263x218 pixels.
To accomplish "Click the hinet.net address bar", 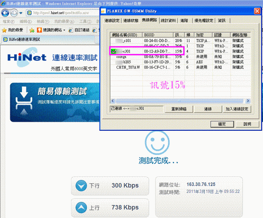I will (x=63, y=13).
